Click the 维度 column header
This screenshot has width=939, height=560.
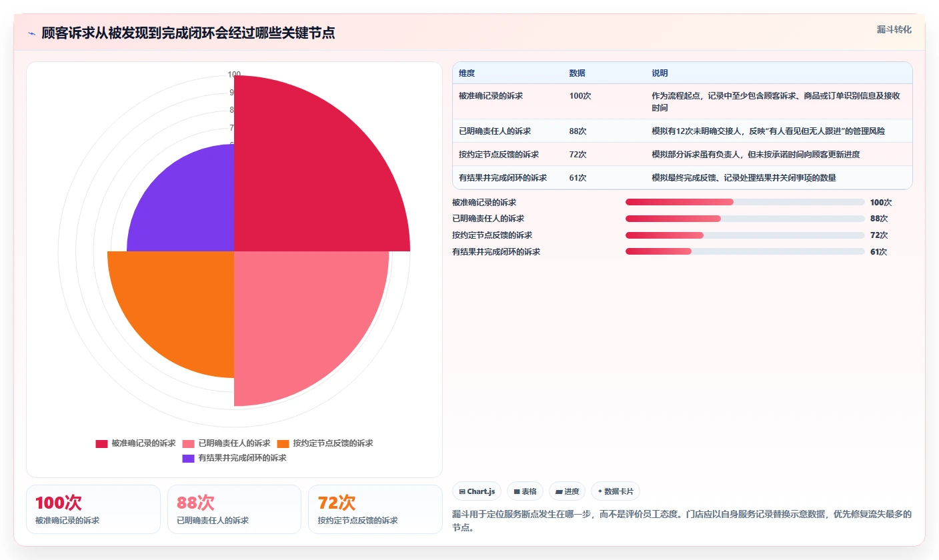pyautogui.click(x=467, y=73)
